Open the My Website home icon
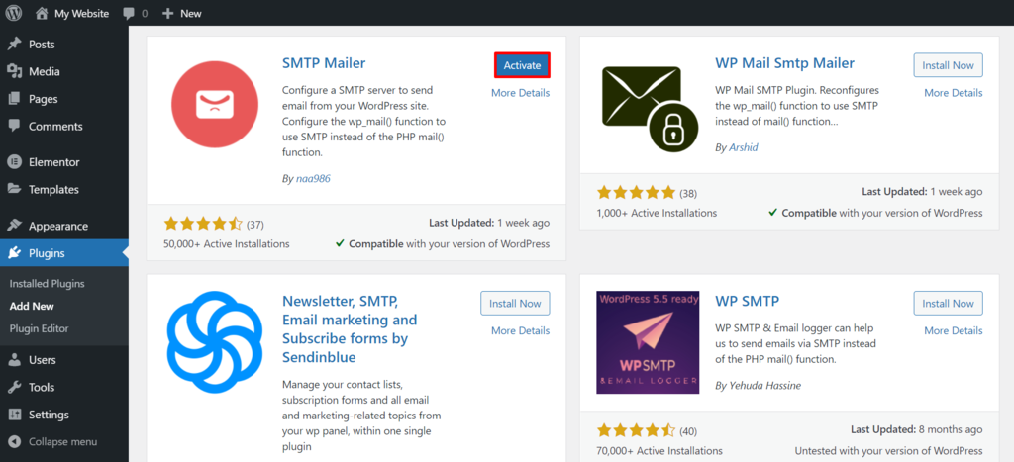The image size is (1014, 462). (41, 14)
